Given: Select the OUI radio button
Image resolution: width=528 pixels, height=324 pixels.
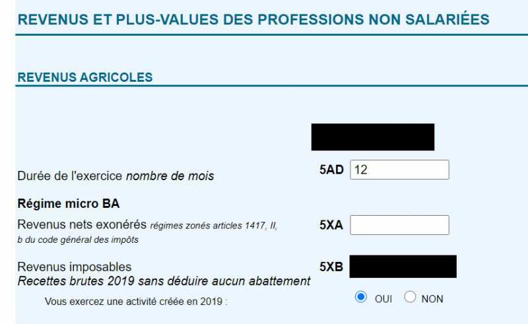Looking at the screenshot, I should [360, 298].
